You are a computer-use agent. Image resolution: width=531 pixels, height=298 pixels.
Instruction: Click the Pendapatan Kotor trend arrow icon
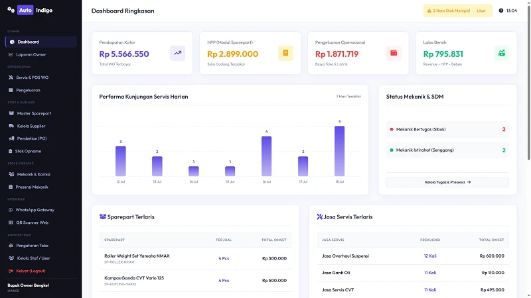pyautogui.click(x=177, y=53)
